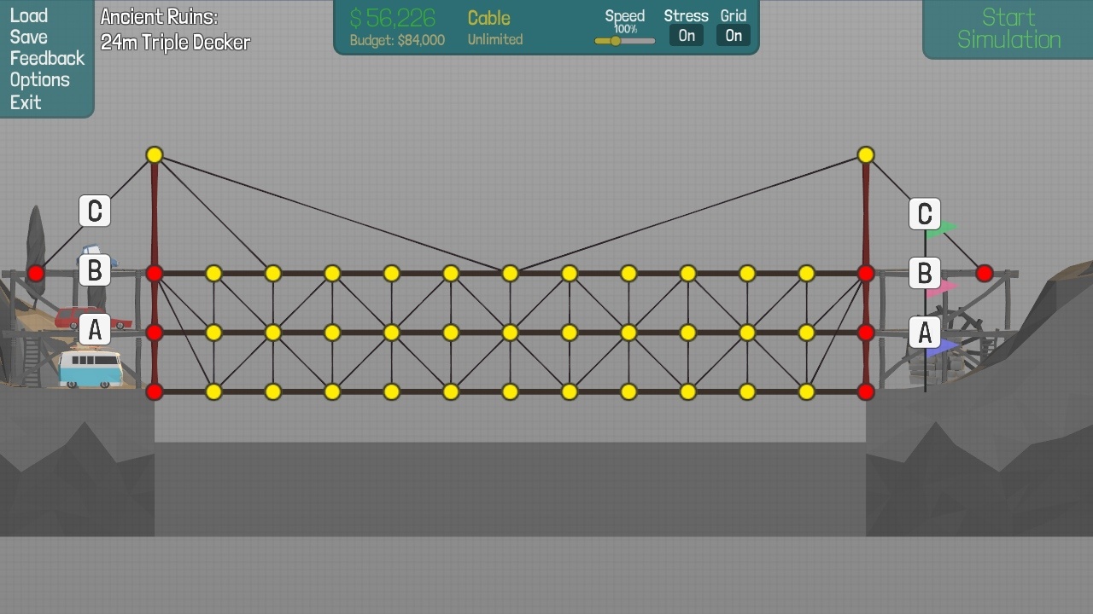
Task: Click the Feedback link
Action: coord(48,59)
